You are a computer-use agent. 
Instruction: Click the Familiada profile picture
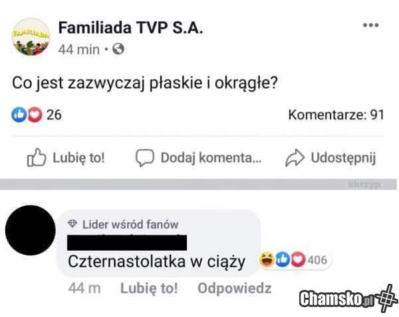click(x=31, y=36)
